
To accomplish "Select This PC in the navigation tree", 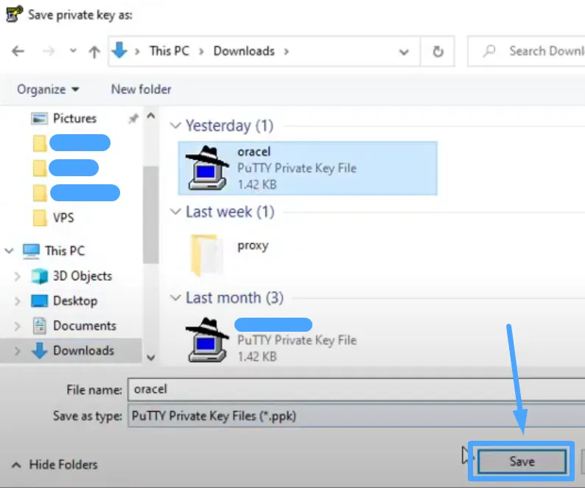I will pyautogui.click(x=65, y=251).
